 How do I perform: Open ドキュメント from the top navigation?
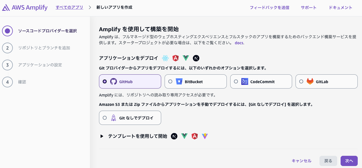(340, 8)
